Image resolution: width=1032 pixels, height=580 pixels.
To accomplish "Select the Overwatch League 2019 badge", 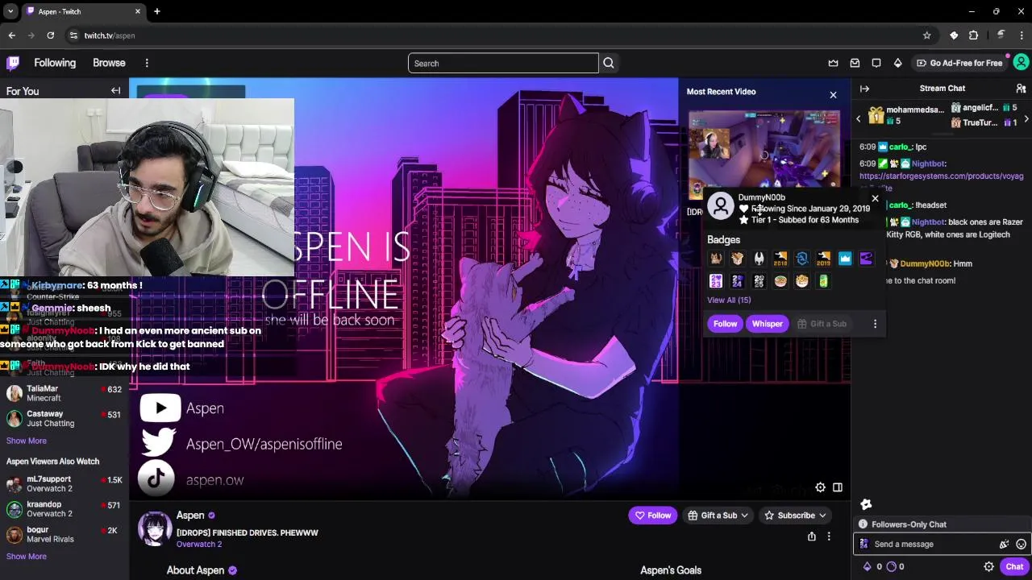I will pos(823,259).
